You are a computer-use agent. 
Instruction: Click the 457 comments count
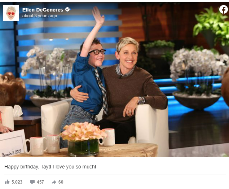pyautogui.click(x=40, y=182)
